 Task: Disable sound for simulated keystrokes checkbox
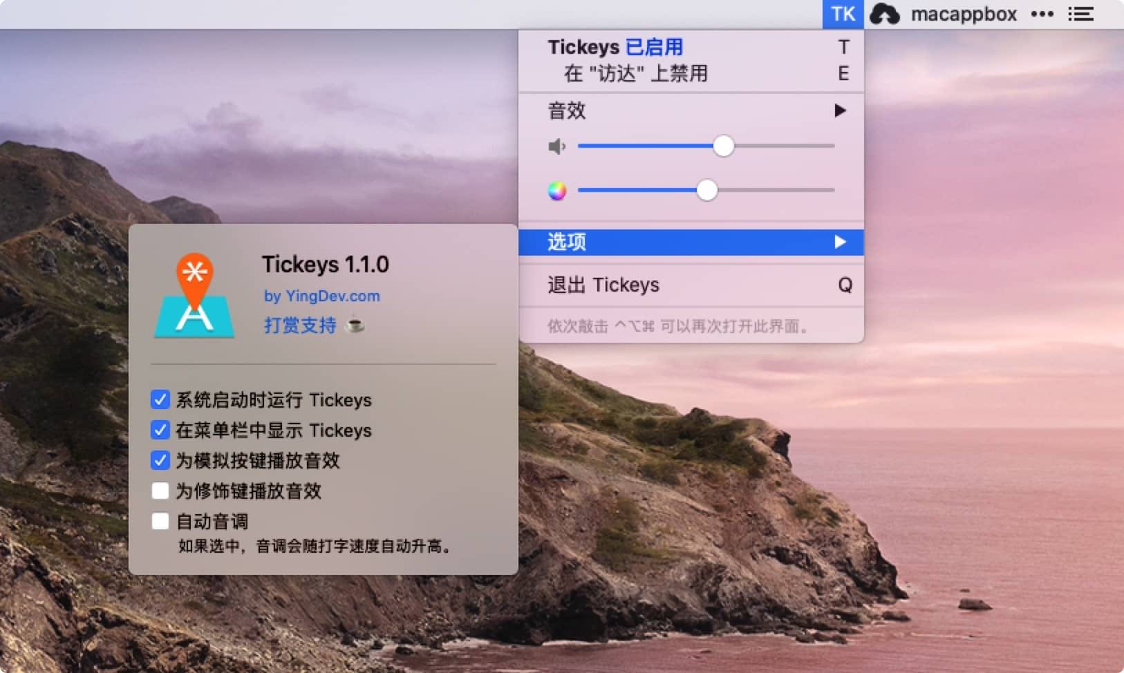[x=160, y=460]
